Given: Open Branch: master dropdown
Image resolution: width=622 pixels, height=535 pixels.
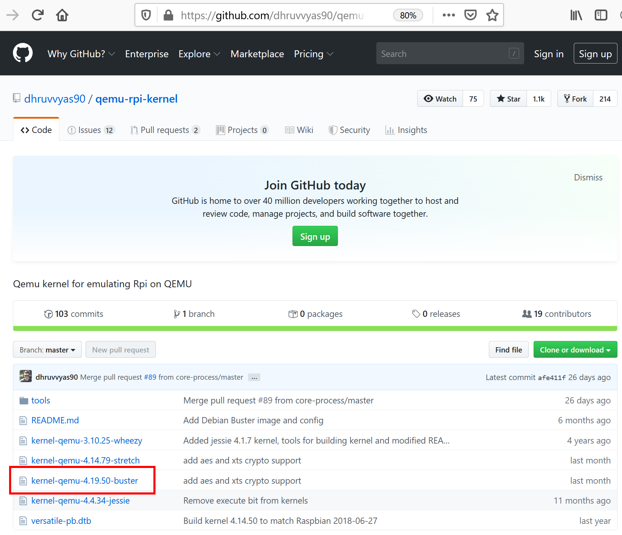Looking at the screenshot, I should click(47, 350).
